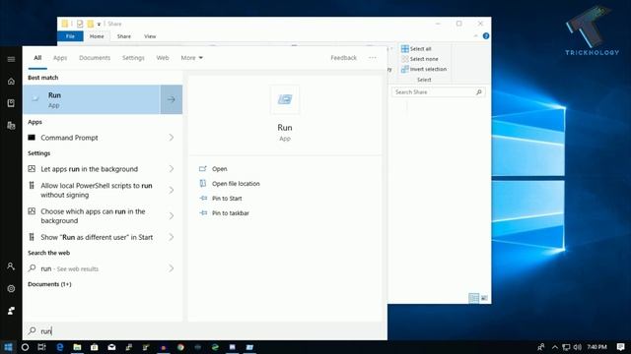The height and width of the screenshot is (354, 631).
Task: Click the Run best match arrow button
Action: click(172, 99)
